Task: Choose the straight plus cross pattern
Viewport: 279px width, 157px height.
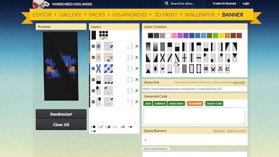Action: (x=184, y=58)
